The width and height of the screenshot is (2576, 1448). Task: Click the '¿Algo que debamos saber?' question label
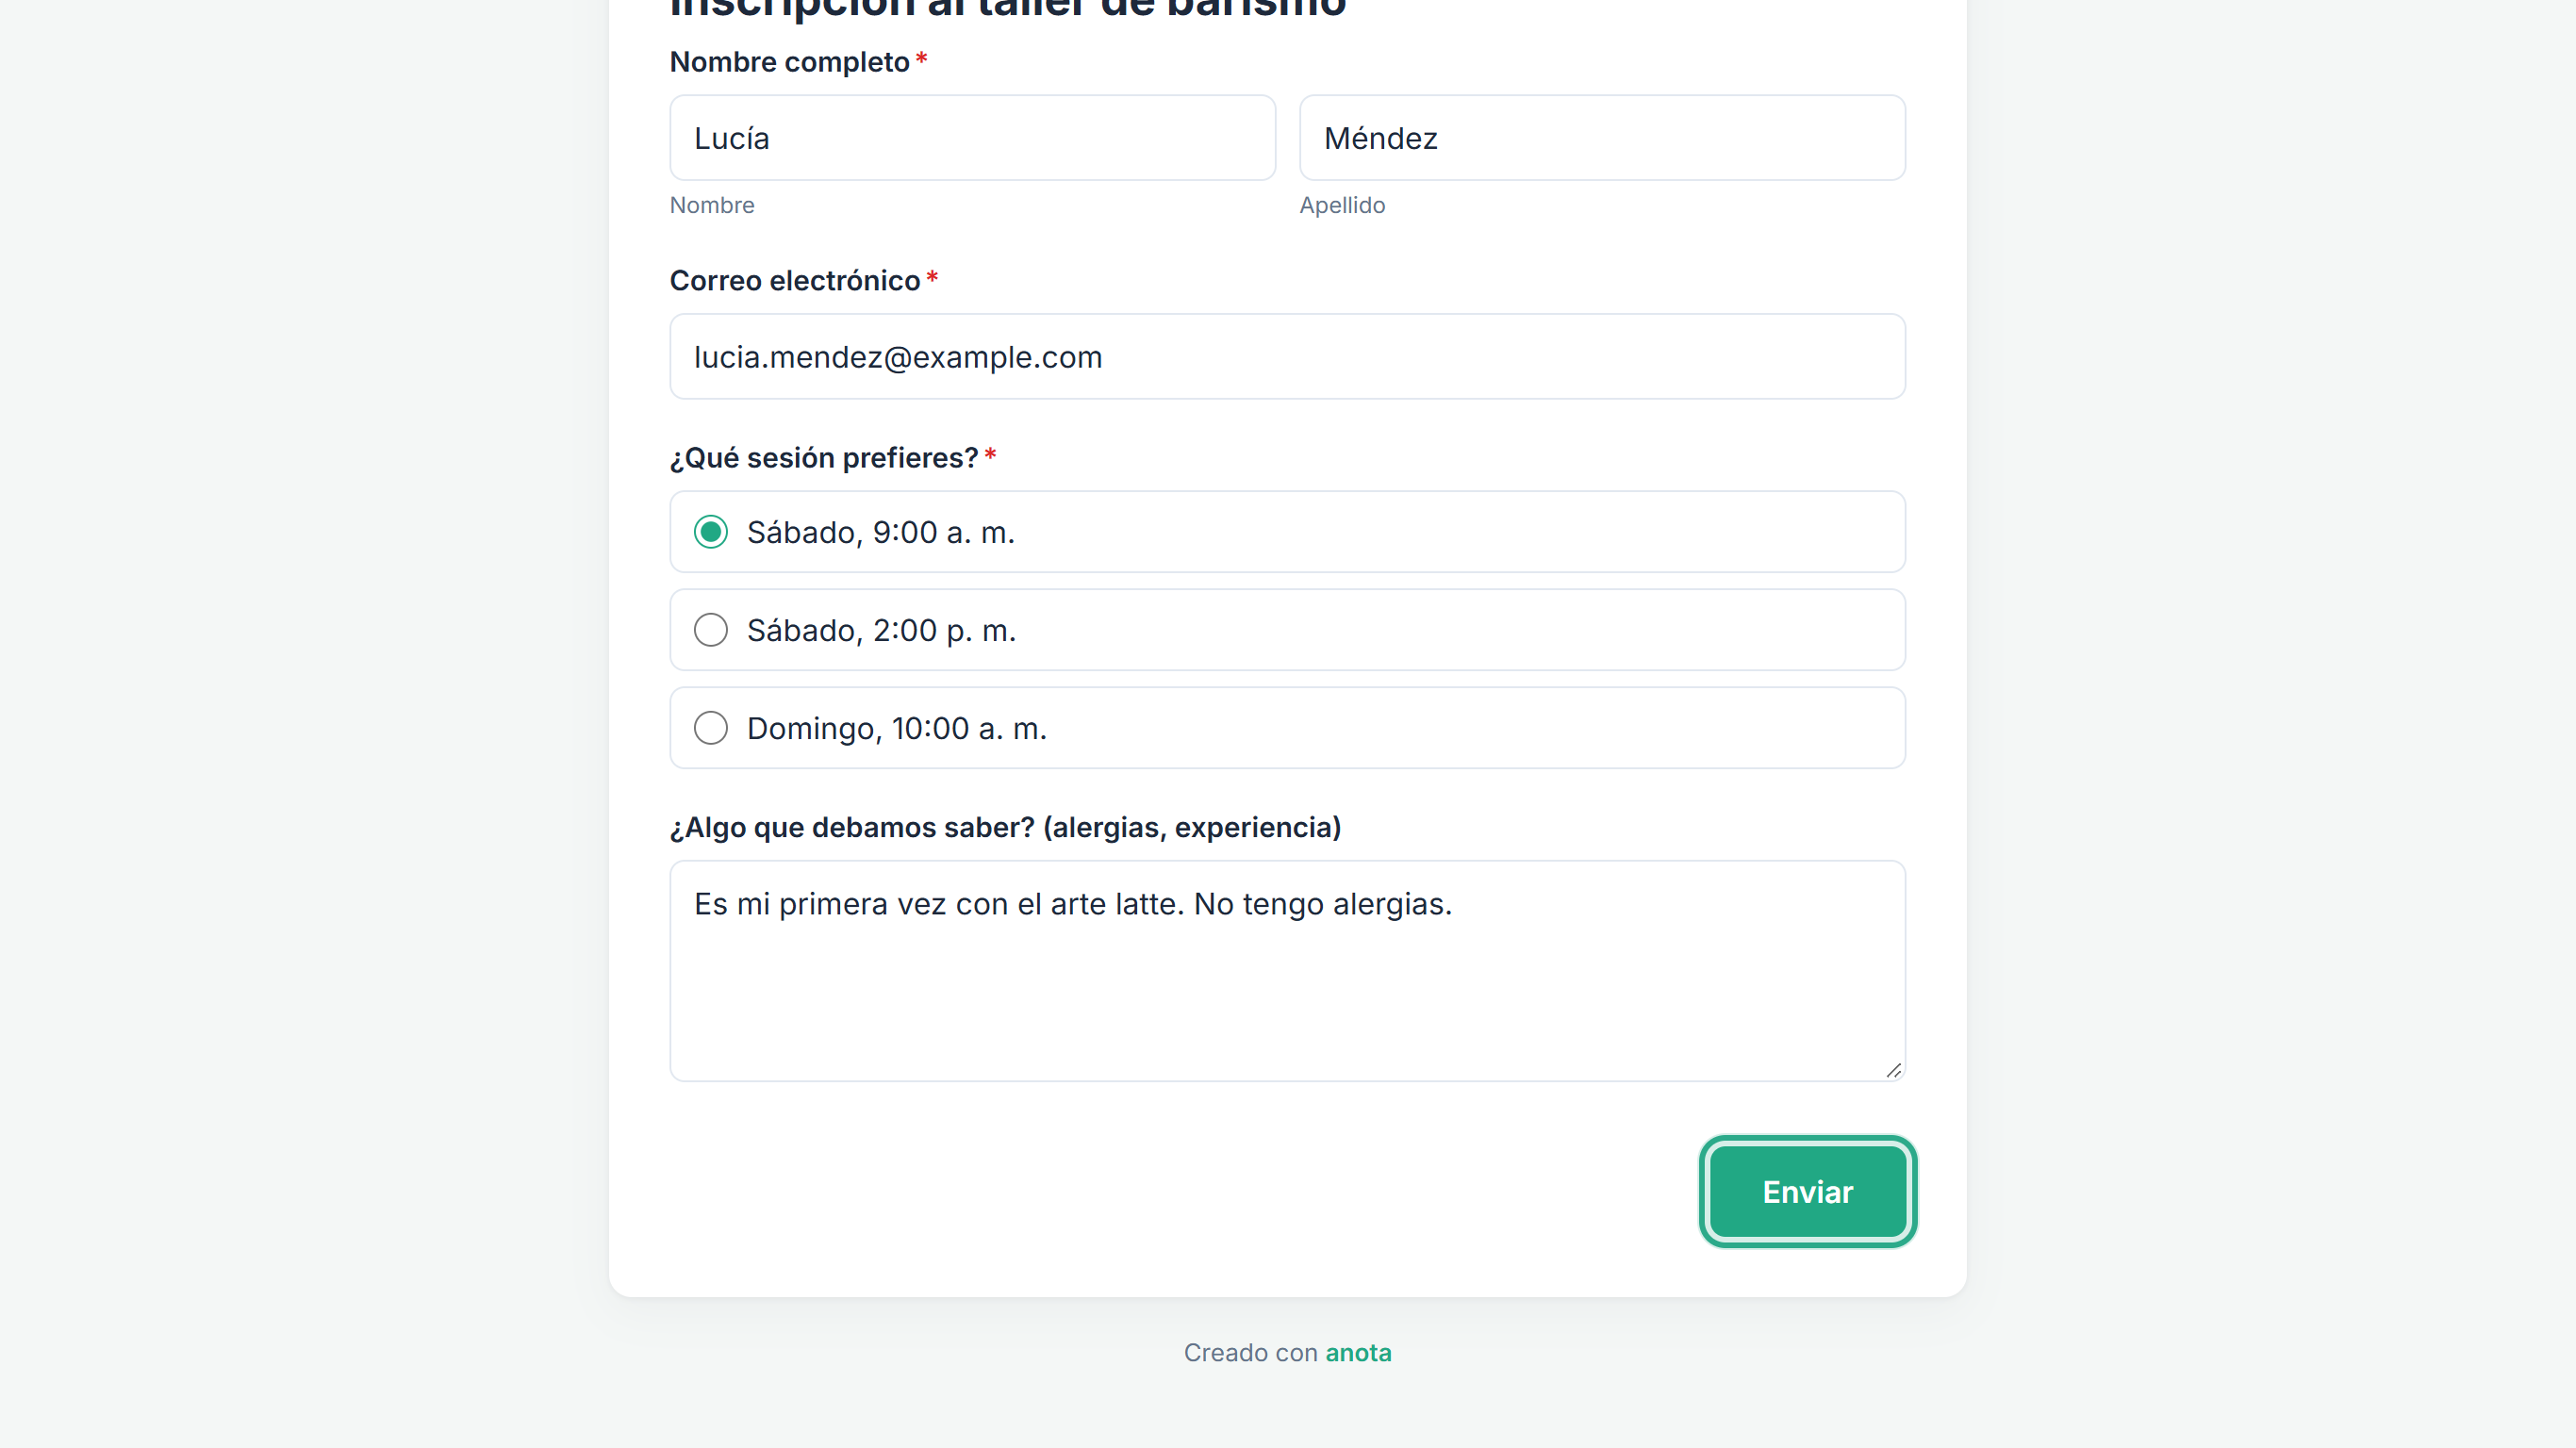[x=1005, y=828]
